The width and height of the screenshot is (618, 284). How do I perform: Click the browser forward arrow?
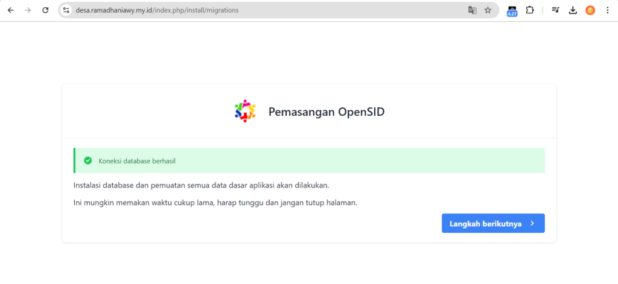28,10
